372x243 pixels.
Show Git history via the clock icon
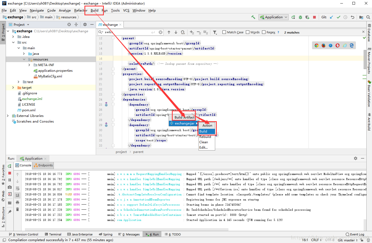coord(345,17)
